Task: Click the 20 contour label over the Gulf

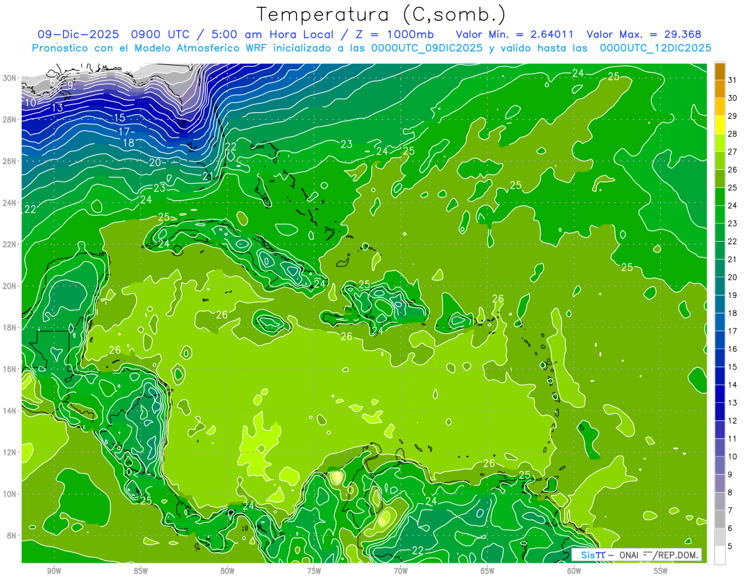Action: click(x=155, y=162)
